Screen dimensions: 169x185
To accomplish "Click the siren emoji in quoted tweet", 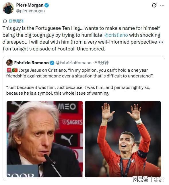I will coord(9,70).
